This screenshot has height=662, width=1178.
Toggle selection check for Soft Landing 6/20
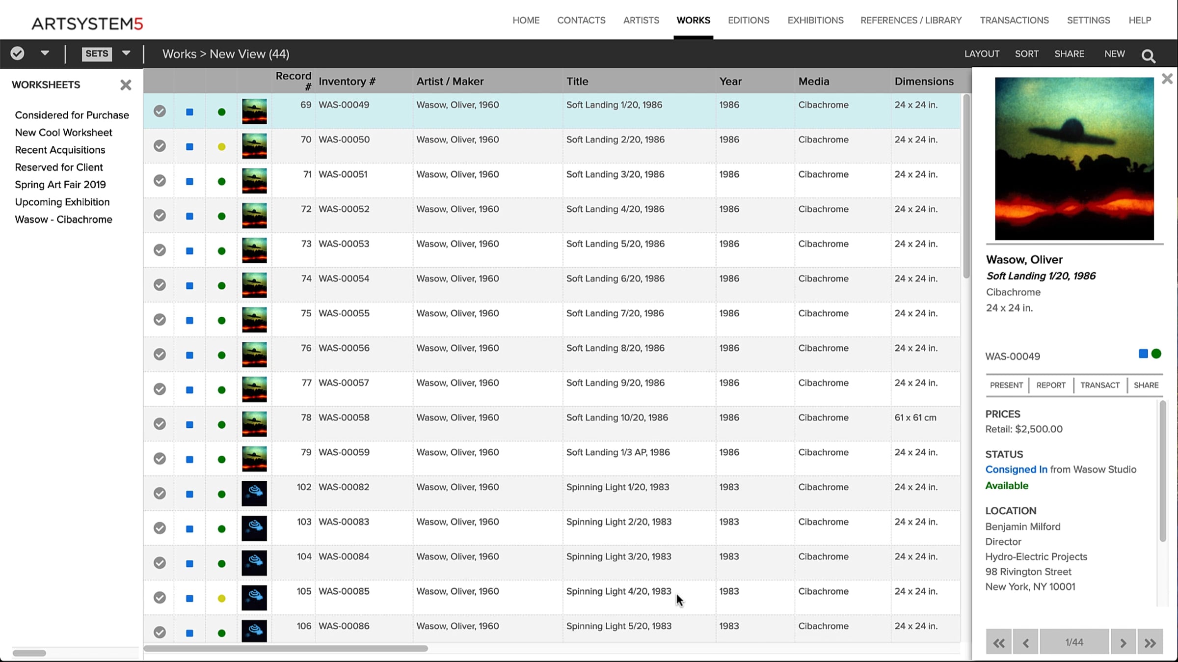pos(160,285)
